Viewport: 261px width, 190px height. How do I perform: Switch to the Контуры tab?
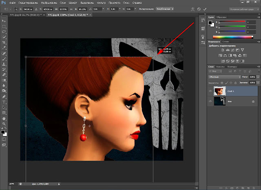point(232,67)
